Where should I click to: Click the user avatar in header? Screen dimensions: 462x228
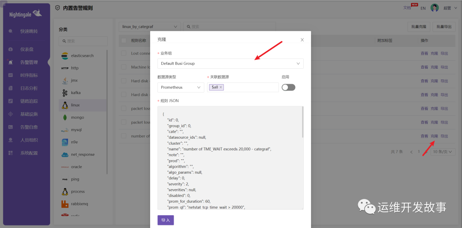coord(435,8)
